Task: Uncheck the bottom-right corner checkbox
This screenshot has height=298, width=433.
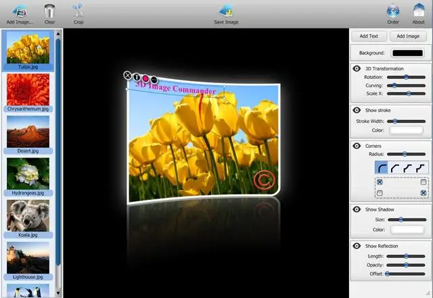Action: pyautogui.click(x=424, y=193)
